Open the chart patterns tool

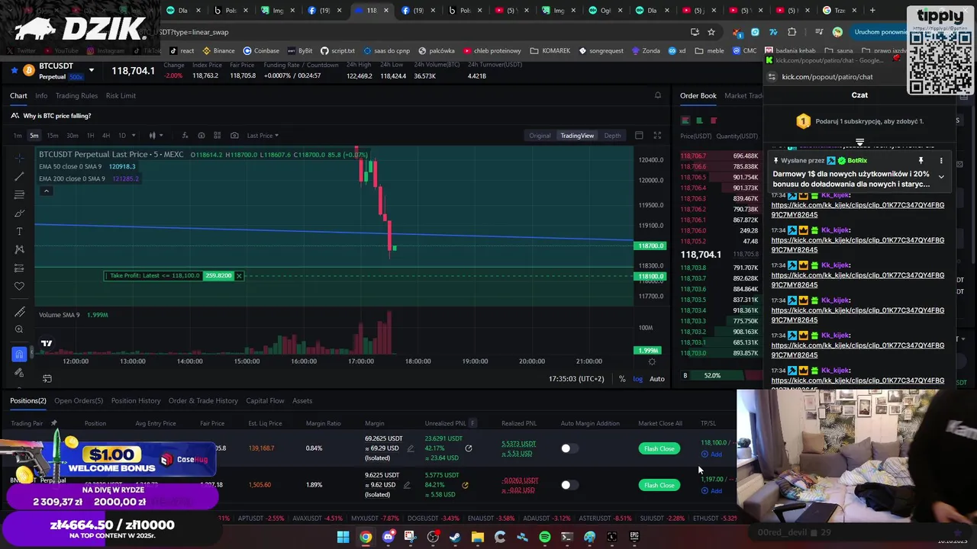pos(19,249)
